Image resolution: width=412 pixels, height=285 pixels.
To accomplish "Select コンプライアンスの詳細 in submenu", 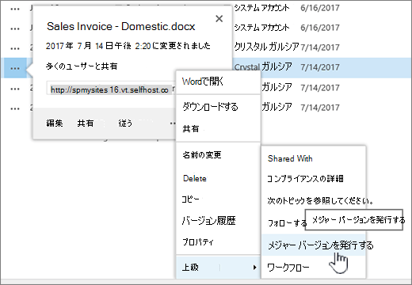I will (x=305, y=179).
